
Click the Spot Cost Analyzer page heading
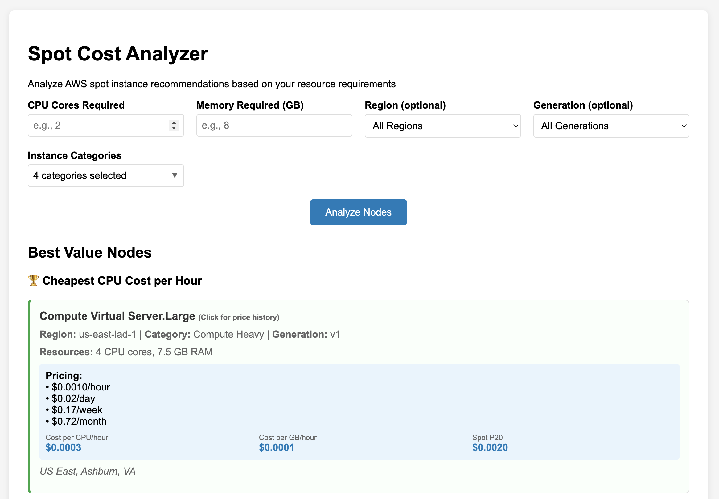click(x=118, y=53)
